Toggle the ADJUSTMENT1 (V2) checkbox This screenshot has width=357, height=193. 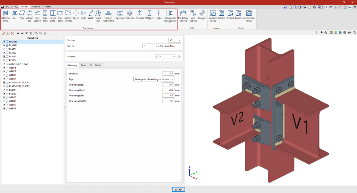point(4,64)
